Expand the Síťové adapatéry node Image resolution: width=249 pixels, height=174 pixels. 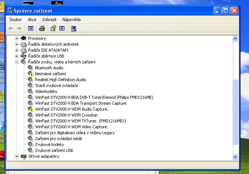(x=17, y=156)
